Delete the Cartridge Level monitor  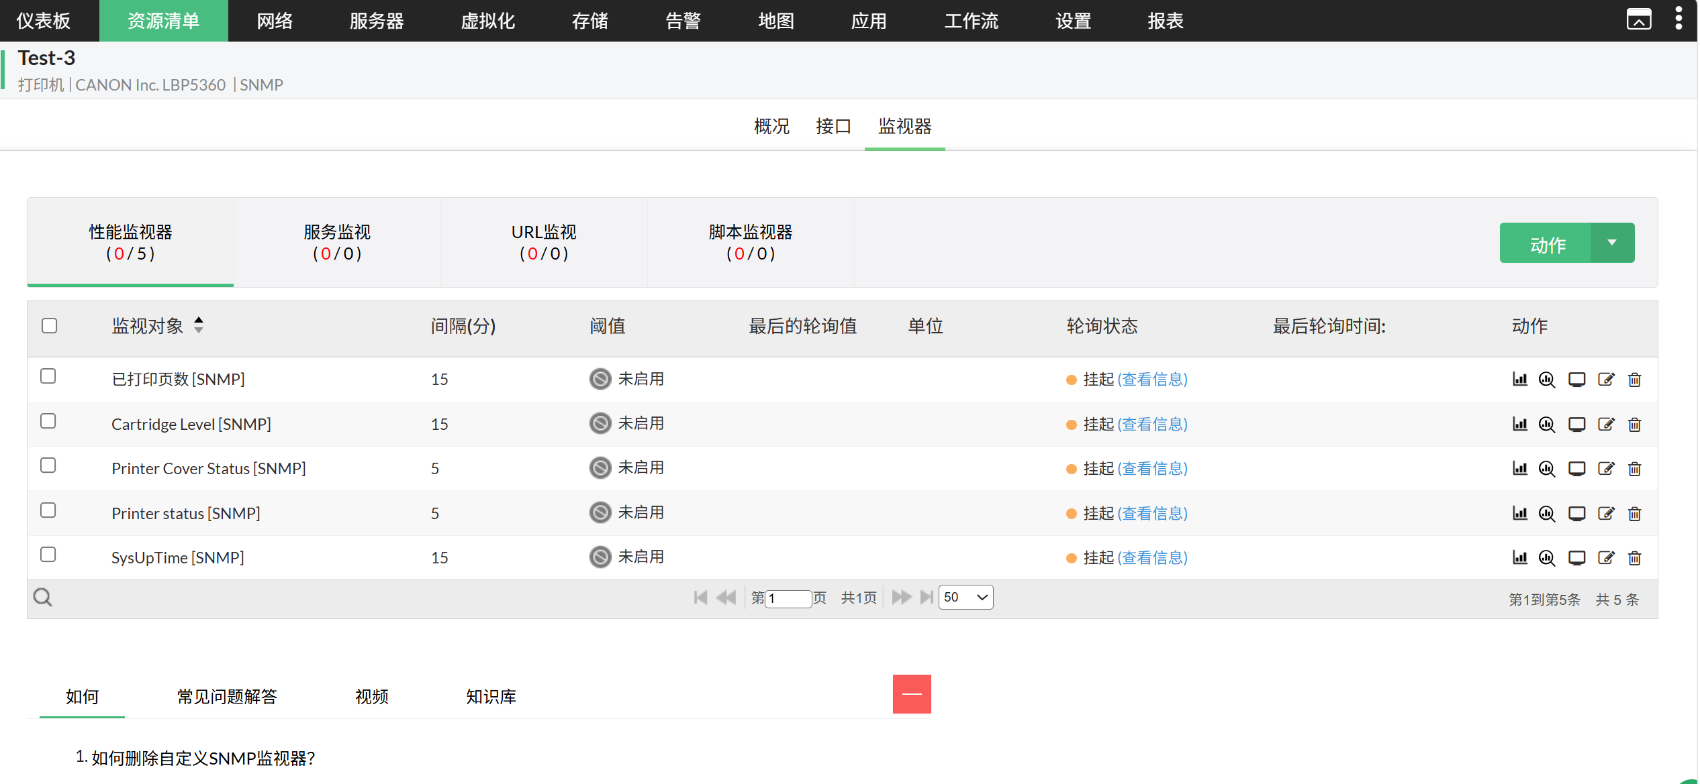pyautogui.click(x=1634, y=424)
